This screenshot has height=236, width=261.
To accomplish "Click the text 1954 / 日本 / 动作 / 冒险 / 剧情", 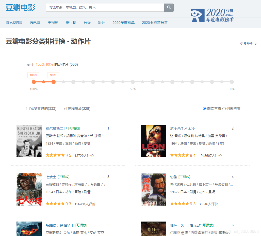I will (68, 192).
